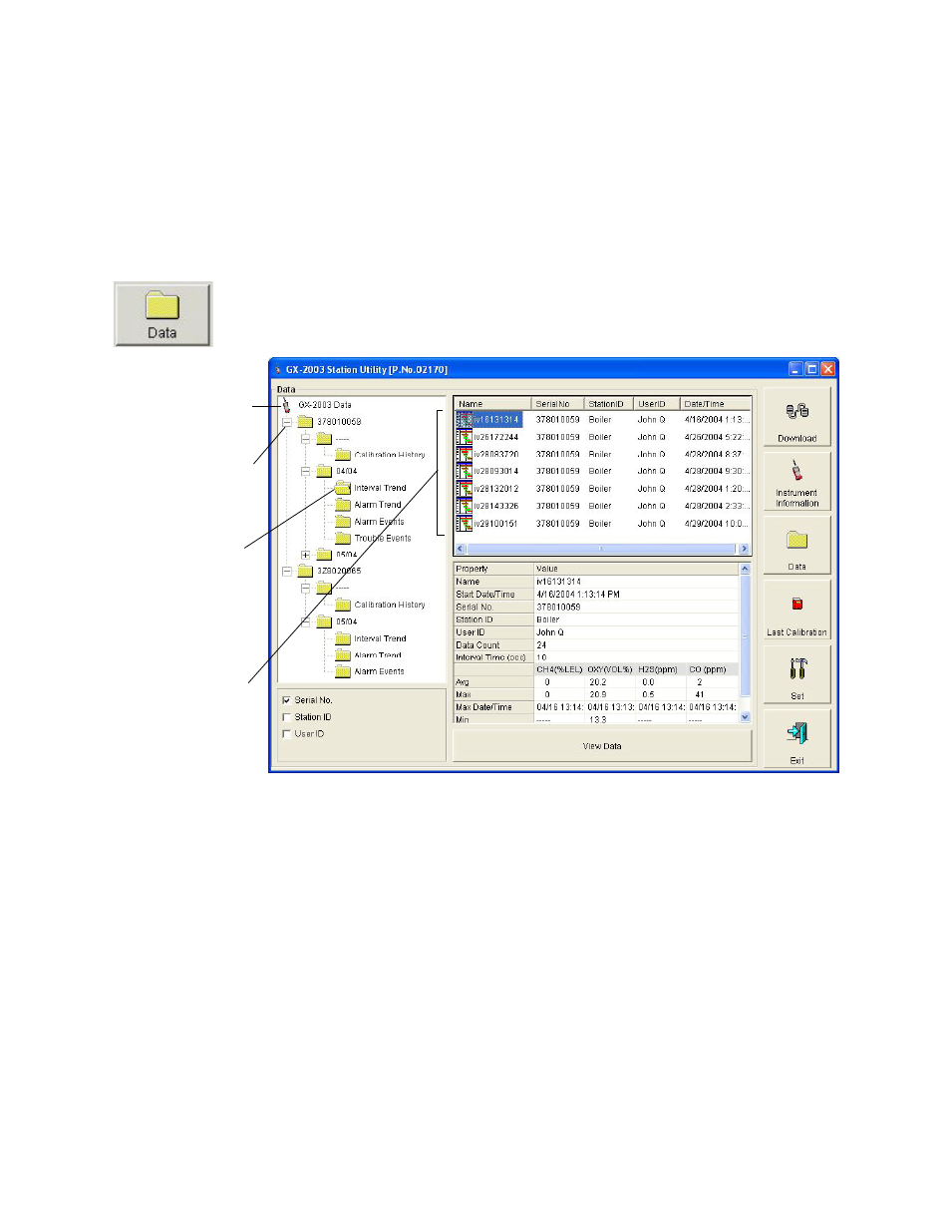Click the OXY(VOL%) gas column label
The height and width of the screenshot is (1232, 951).
610,669
